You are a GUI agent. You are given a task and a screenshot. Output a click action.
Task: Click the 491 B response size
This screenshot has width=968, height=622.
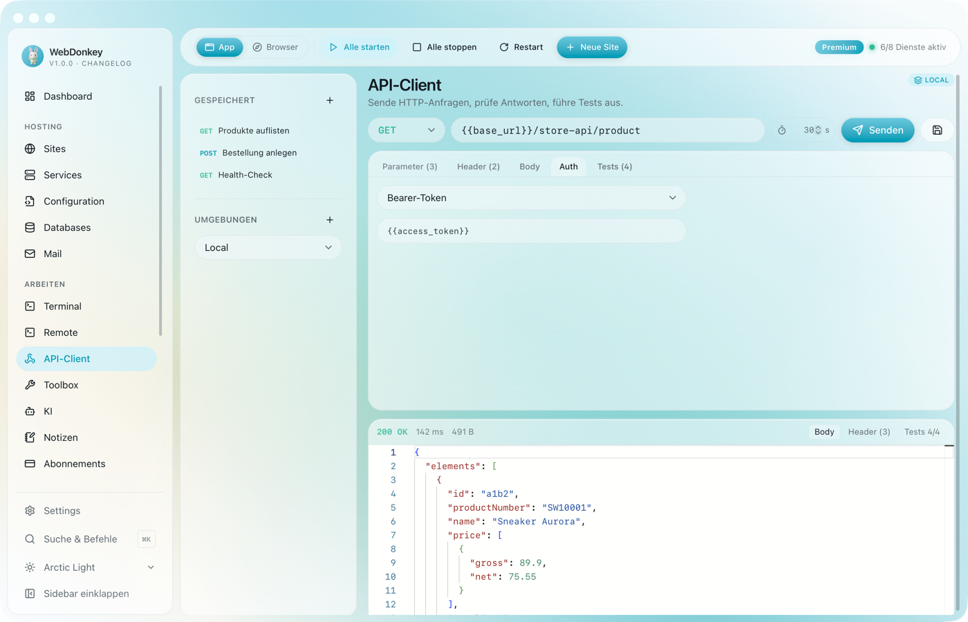point(463,432)
